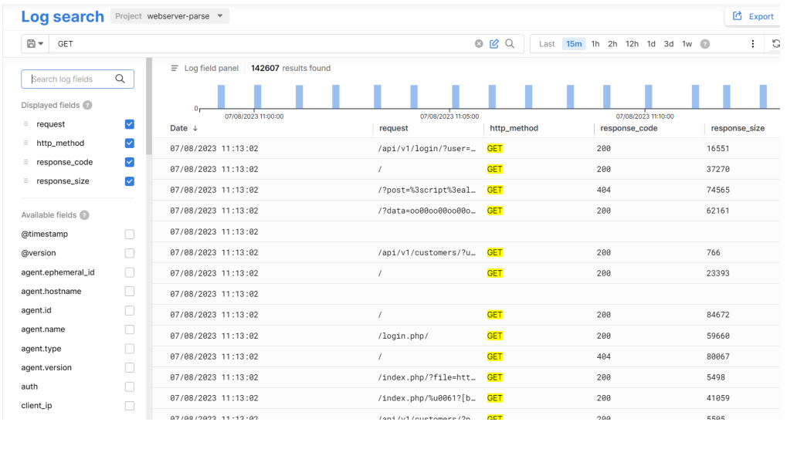This screenshot has height=449, width=787.
Task: Click the Date column sort arrow
Action: pos(195,129)
